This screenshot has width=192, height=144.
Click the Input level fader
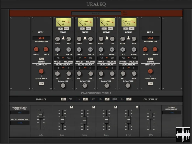[x=41, y=115]
